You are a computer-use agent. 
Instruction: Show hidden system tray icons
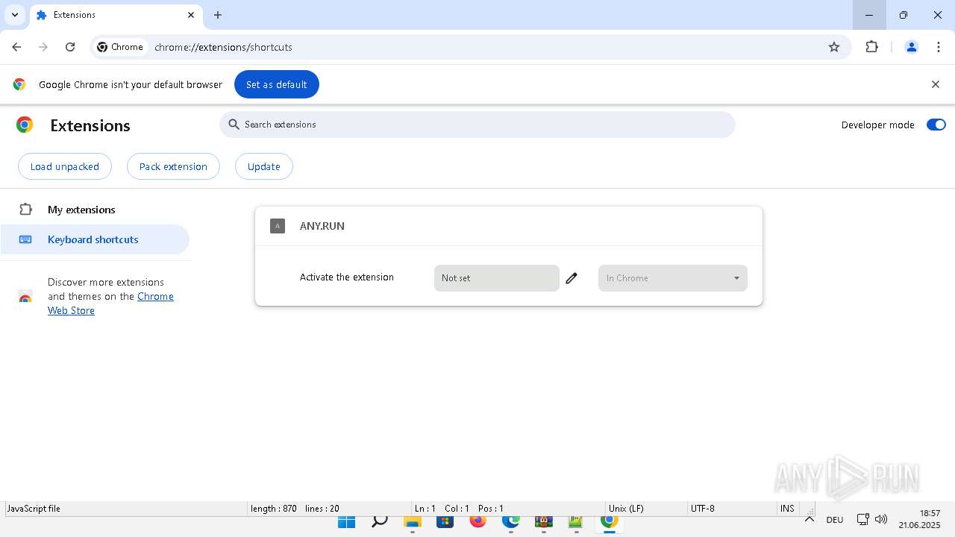click(810, 519)
